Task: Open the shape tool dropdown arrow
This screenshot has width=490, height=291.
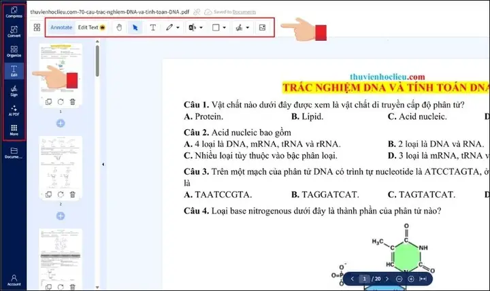Action: click(x=225, y=27)
